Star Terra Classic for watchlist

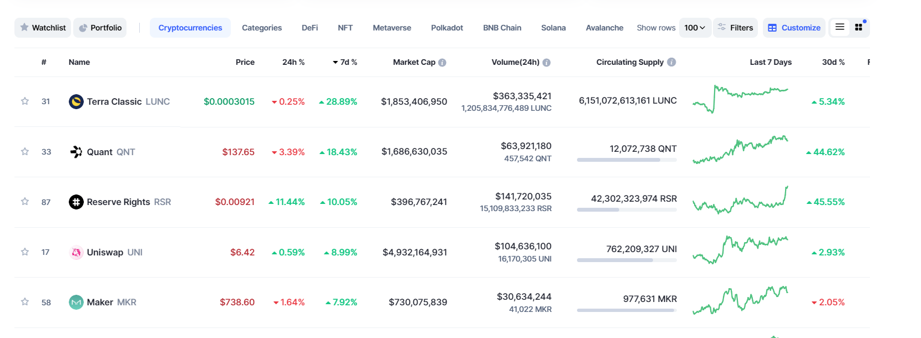(25, 101)
